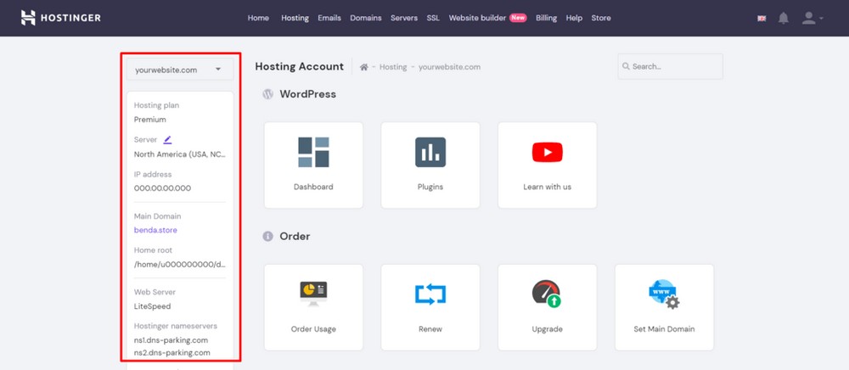Click the Upgrade speedometer icon

pyautogui.click(x=546, y=294)
